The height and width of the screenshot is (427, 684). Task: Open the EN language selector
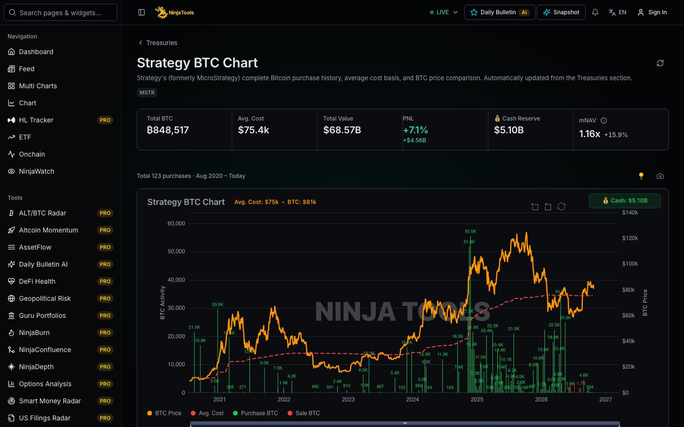point(617,12)
